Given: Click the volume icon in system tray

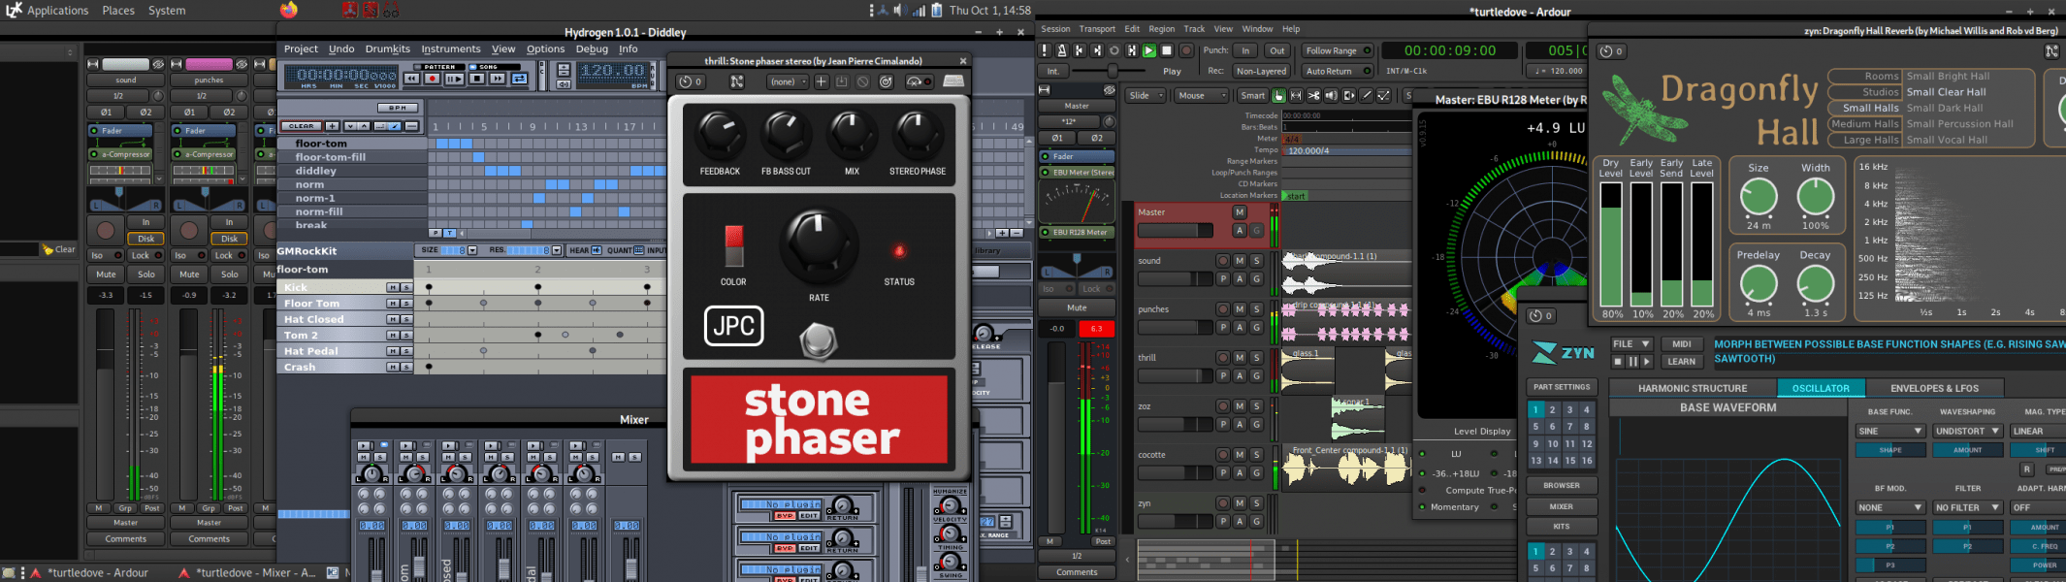Looking at the screenshot, I should 899,10.
